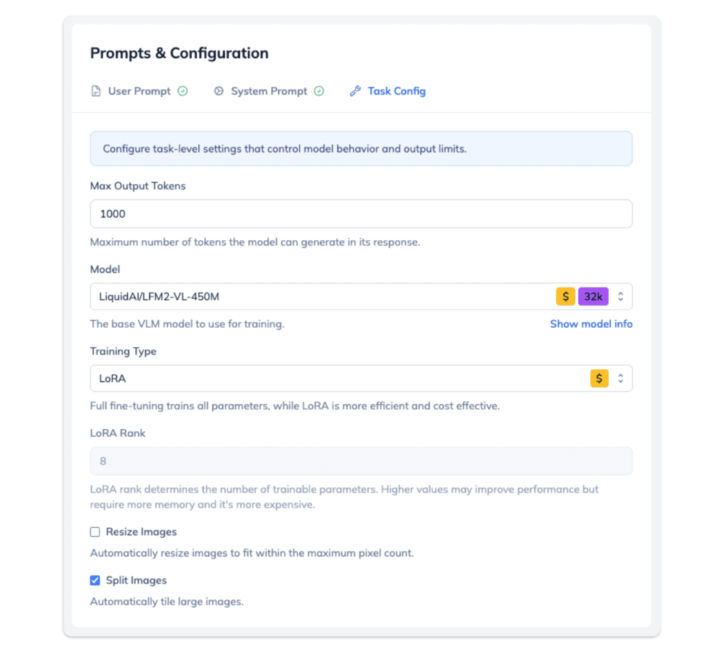Click the cost badge on Training Type

click(x=599, y=378)
